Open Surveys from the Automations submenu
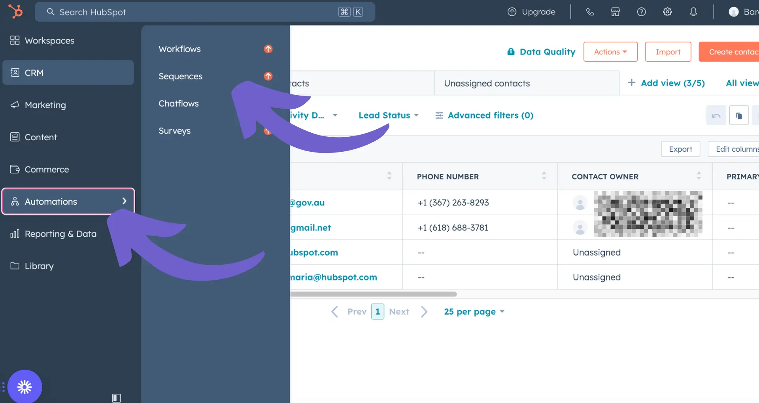Viewport: 759px width, 403px height. (174, 131)
